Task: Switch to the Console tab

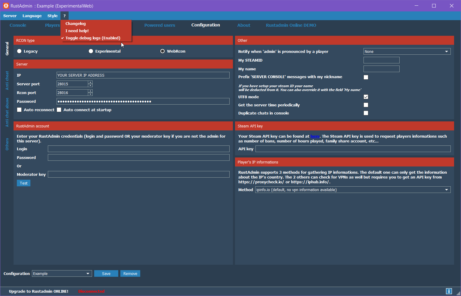Action: [x=18, y=25]
